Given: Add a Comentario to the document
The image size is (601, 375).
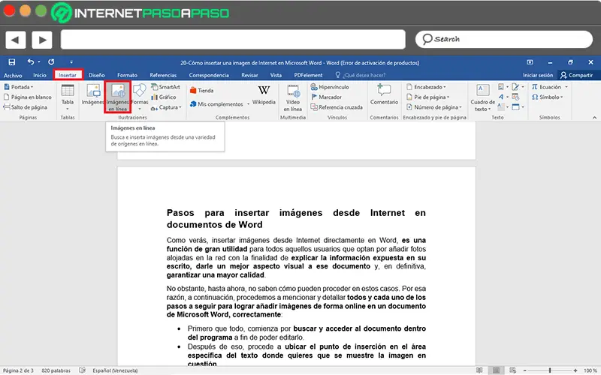Looking at the screenshot, I should (384, 94).
